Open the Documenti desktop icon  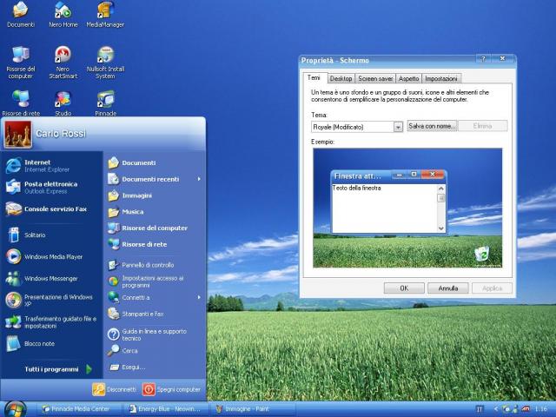pyautogui.click(x=21, y=14)
